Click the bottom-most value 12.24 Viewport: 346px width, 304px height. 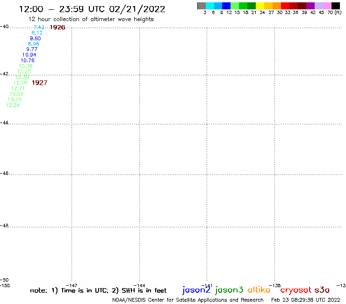(x=13, y=105)
